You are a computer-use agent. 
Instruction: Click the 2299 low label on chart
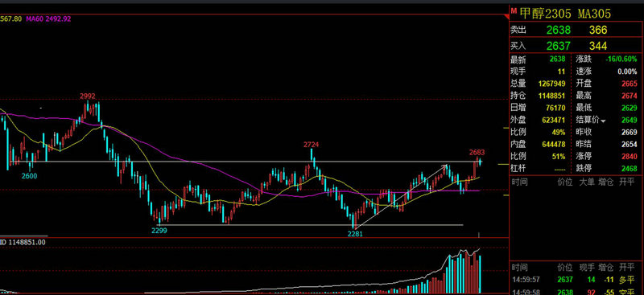click(x=159, y=231)
